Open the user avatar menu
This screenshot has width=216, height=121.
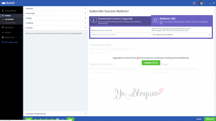201,3
